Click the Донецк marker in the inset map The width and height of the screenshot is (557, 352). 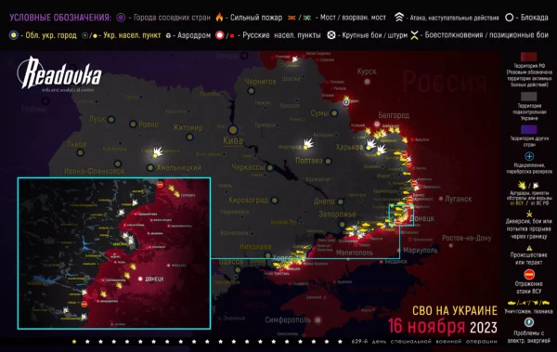[141, 279]
